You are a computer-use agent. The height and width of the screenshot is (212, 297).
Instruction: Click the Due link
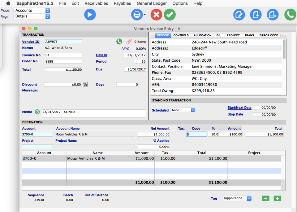pyautogui.click(x=99, y=69)
